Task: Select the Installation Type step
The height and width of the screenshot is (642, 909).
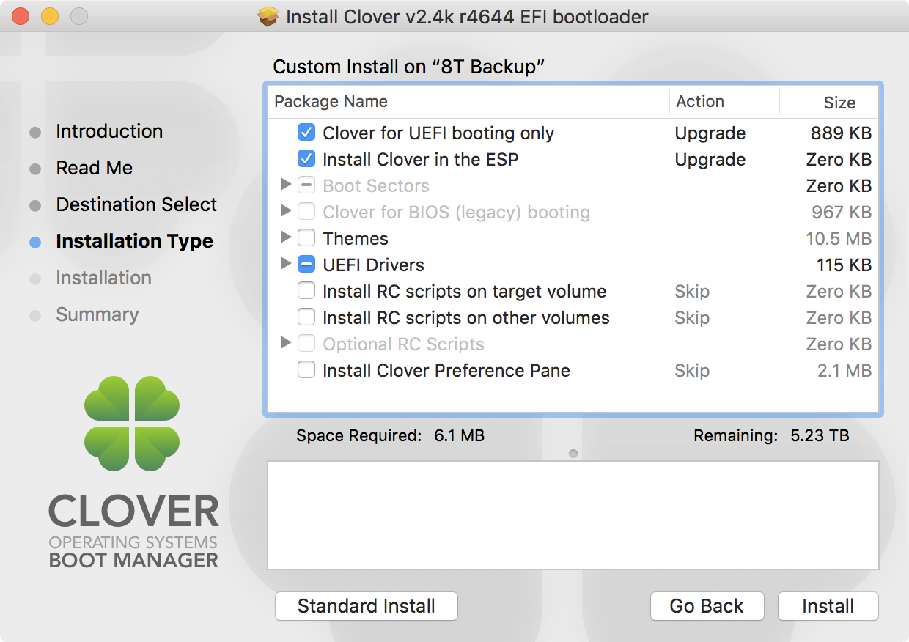Action: [x=134, y=242]
